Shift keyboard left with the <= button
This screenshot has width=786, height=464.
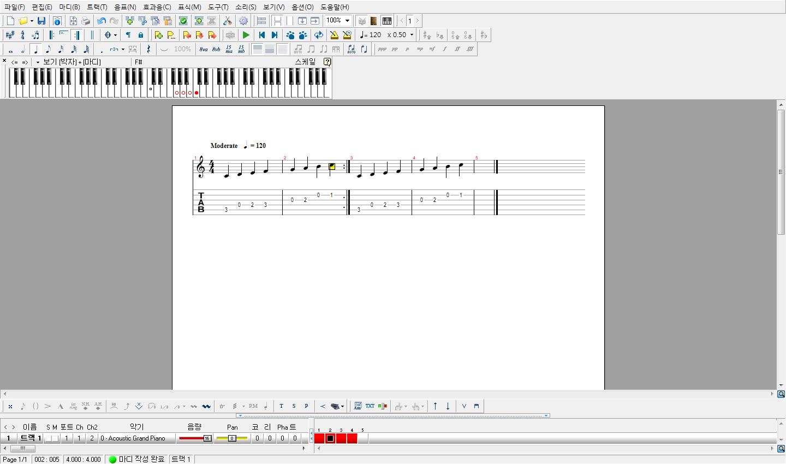click(x=15, y=62)
